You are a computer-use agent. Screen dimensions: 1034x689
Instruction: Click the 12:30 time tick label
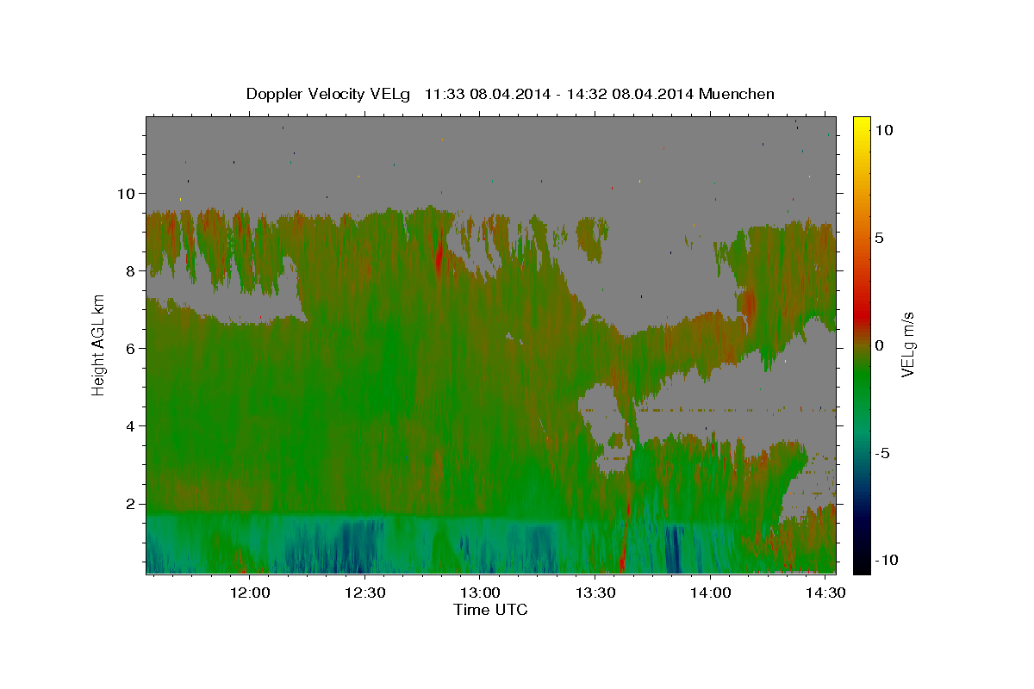(x=364, y=593)
